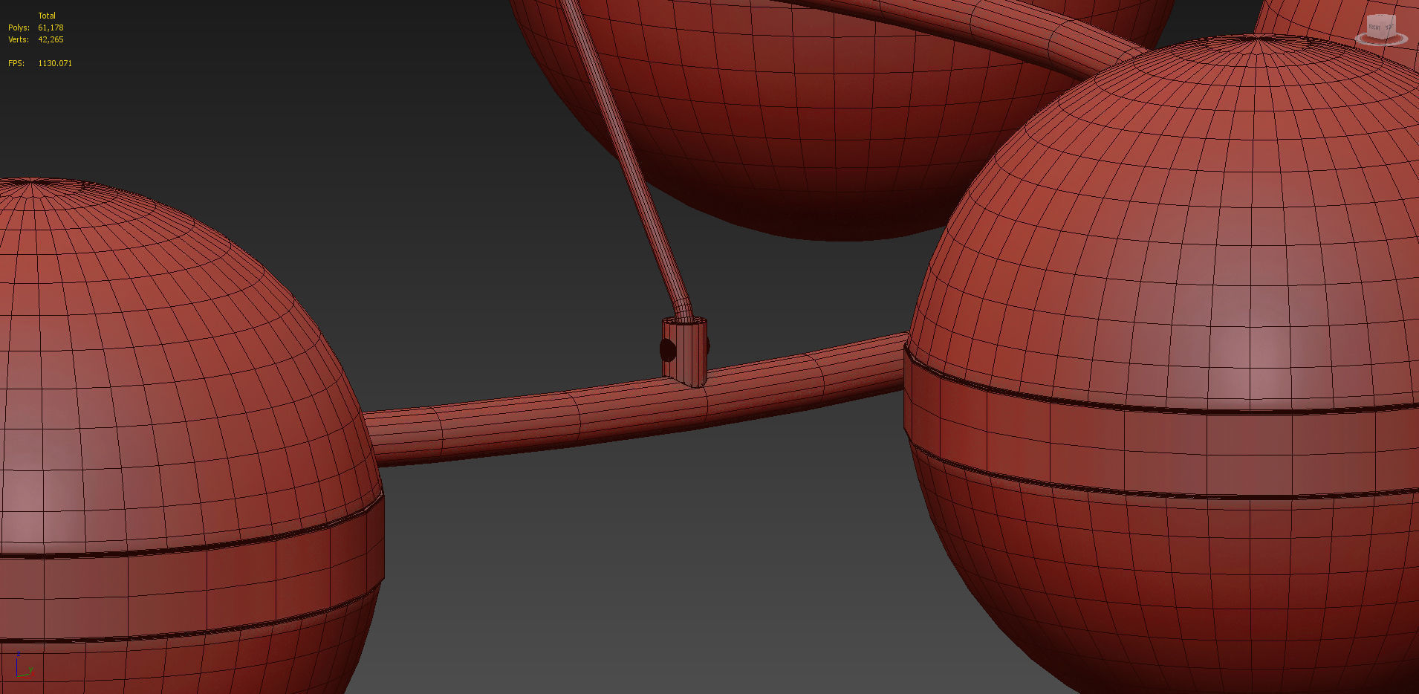Viewport: 1419px width, 694px height.
Task: Click the vertex count value 42,265
Action: click(x=51, y=39)
